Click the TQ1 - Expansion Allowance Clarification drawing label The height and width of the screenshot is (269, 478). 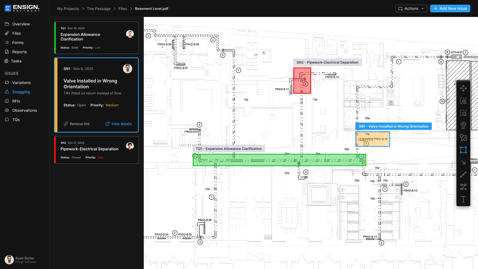coord(229,148)
